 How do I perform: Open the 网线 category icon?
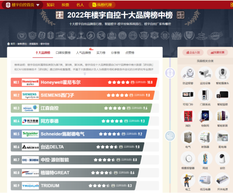pos(205,159)
